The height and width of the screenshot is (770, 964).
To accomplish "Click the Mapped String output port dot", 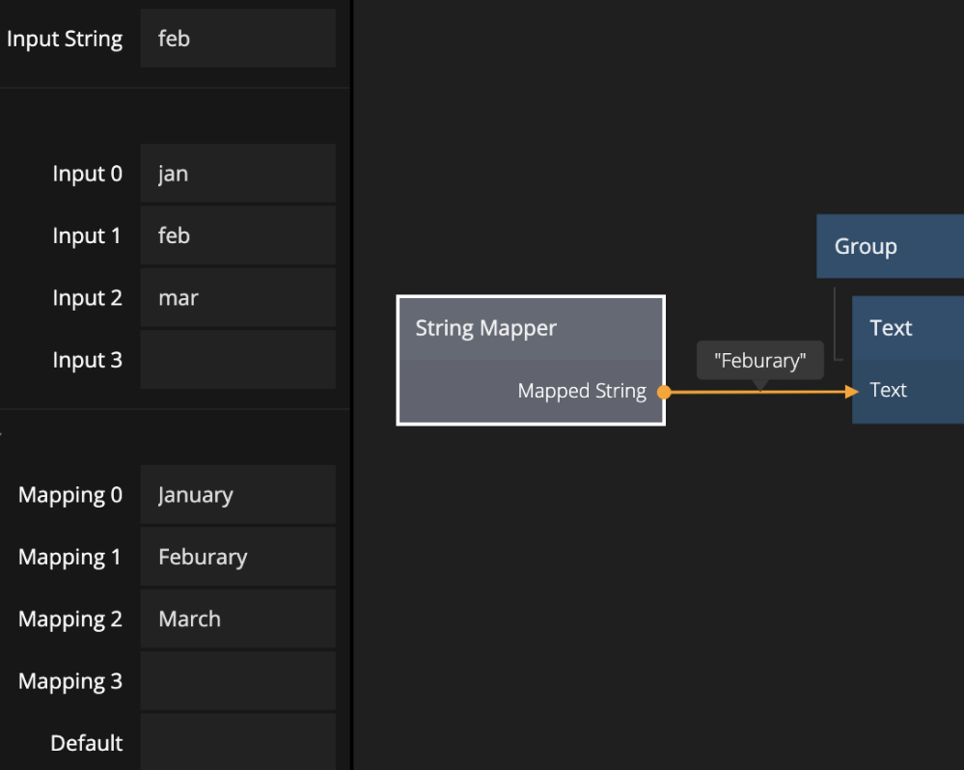I will pyautogui.click(x=663, y=393).
